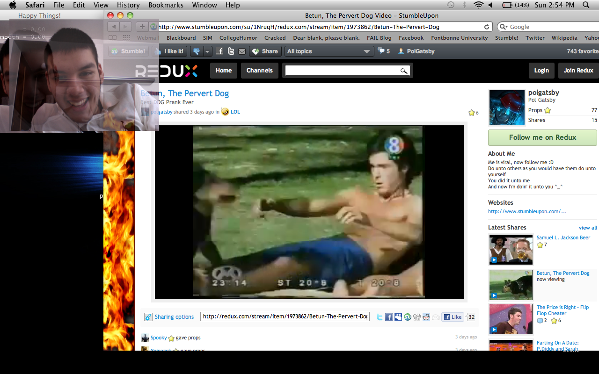The image size is (599, 374).
Task: Expand arrow next to thumbs-down button
Action: click(x=207, y=51)
